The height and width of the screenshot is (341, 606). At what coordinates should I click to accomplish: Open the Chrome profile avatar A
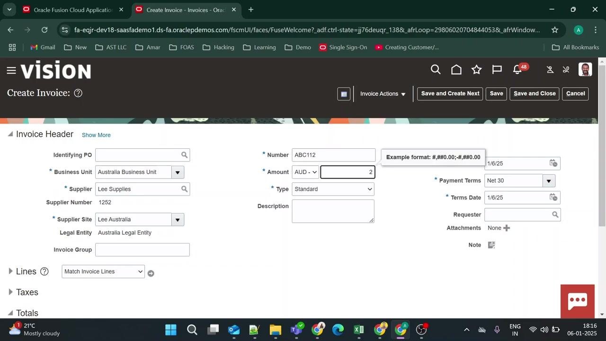pyautogui.click(x=578, y=30)
